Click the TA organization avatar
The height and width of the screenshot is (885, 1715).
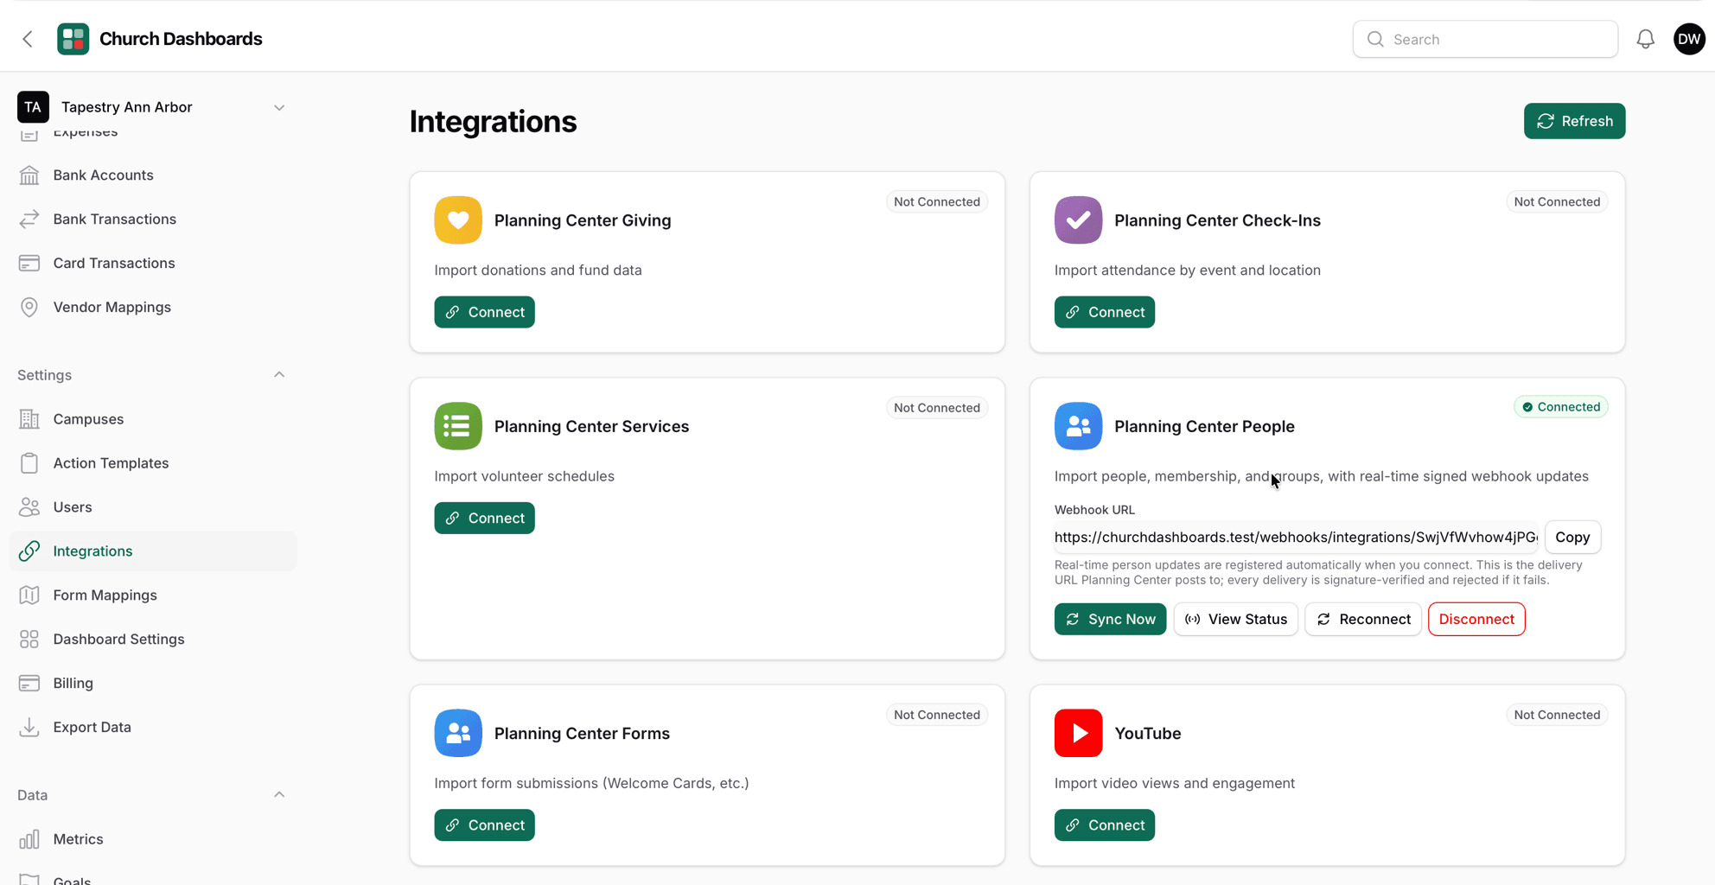tap(33, 107)
